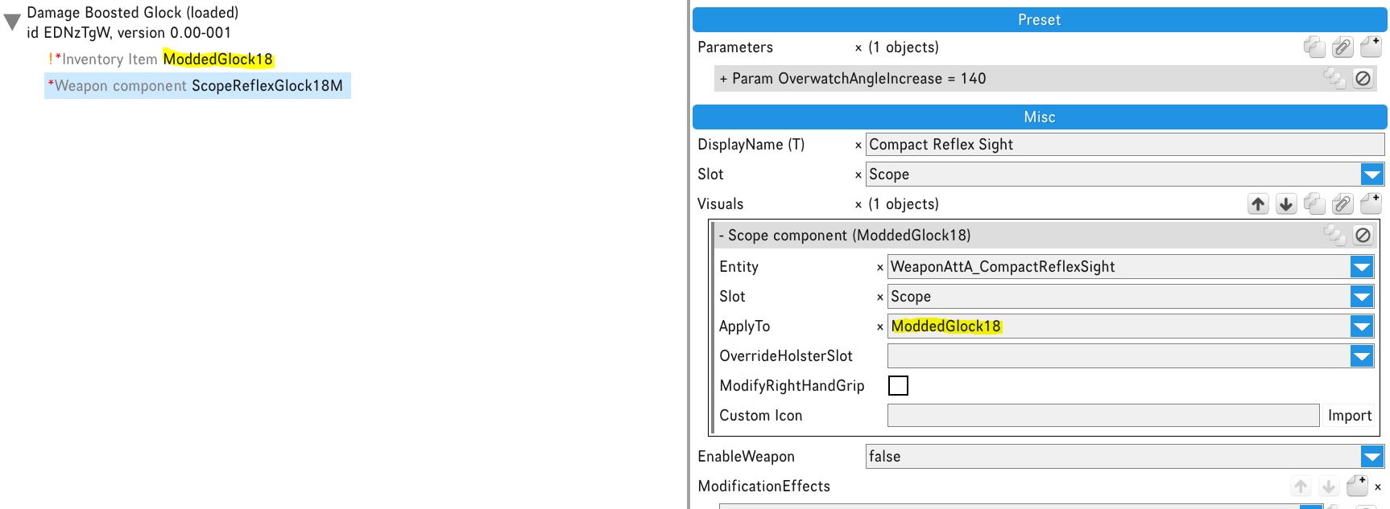Clear ModificationEffects with the x icon
The image size is (1390, 509).
[1378, 487]
